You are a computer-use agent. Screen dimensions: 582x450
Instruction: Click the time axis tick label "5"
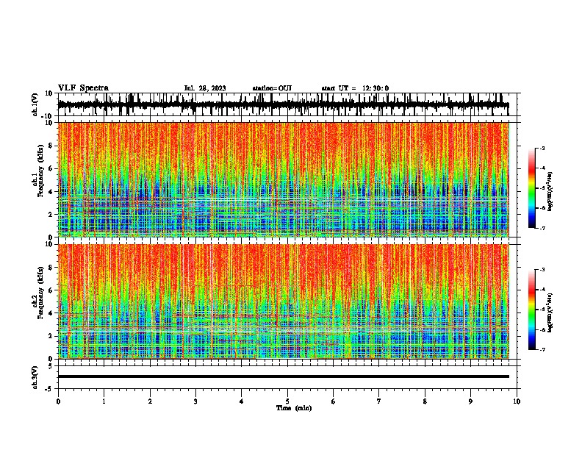pos(287,401)
